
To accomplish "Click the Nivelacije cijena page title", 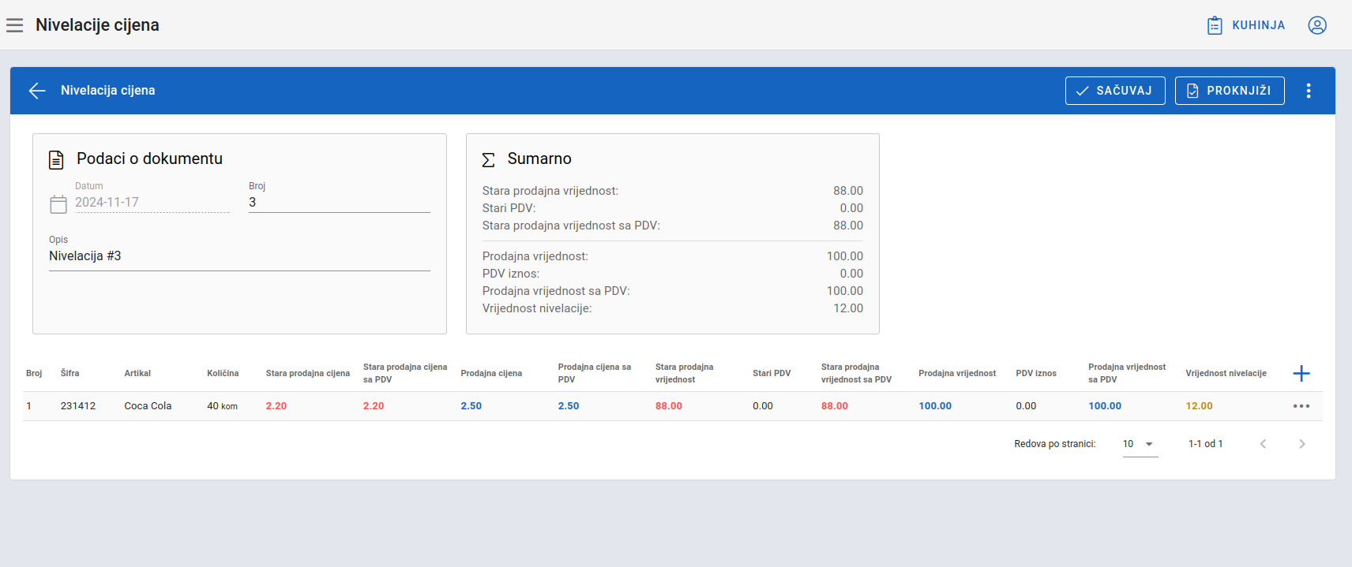I will (97, 25).
